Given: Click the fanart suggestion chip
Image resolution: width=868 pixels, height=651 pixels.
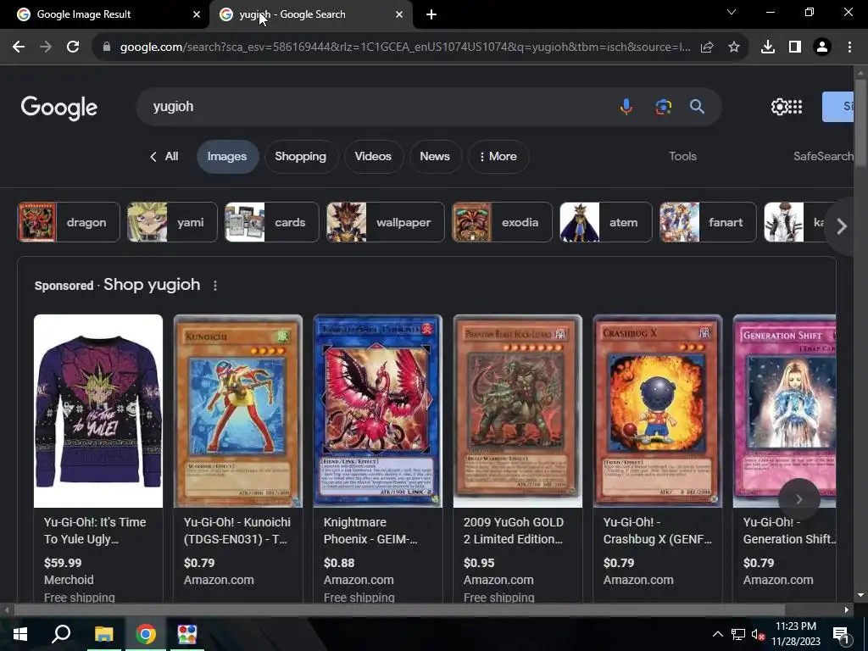Looking at the screenshot, I should click(x=708, y=223).
